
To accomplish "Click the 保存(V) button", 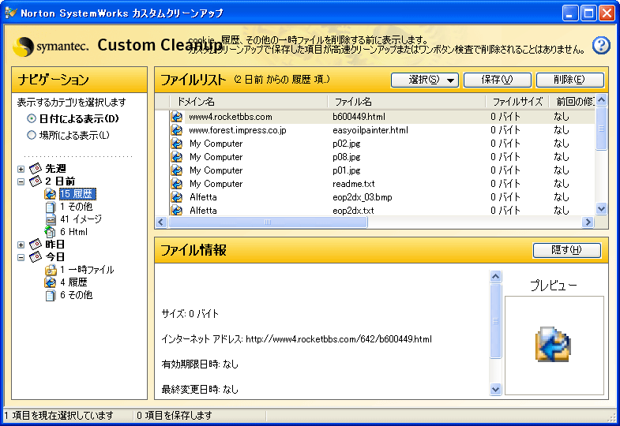I will [498, 80].
